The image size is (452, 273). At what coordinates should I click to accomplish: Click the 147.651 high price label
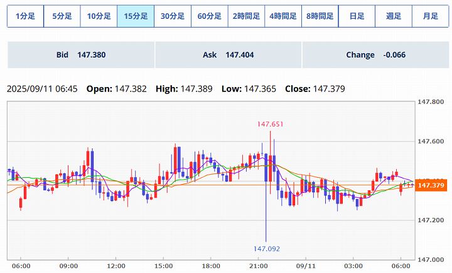269,124
